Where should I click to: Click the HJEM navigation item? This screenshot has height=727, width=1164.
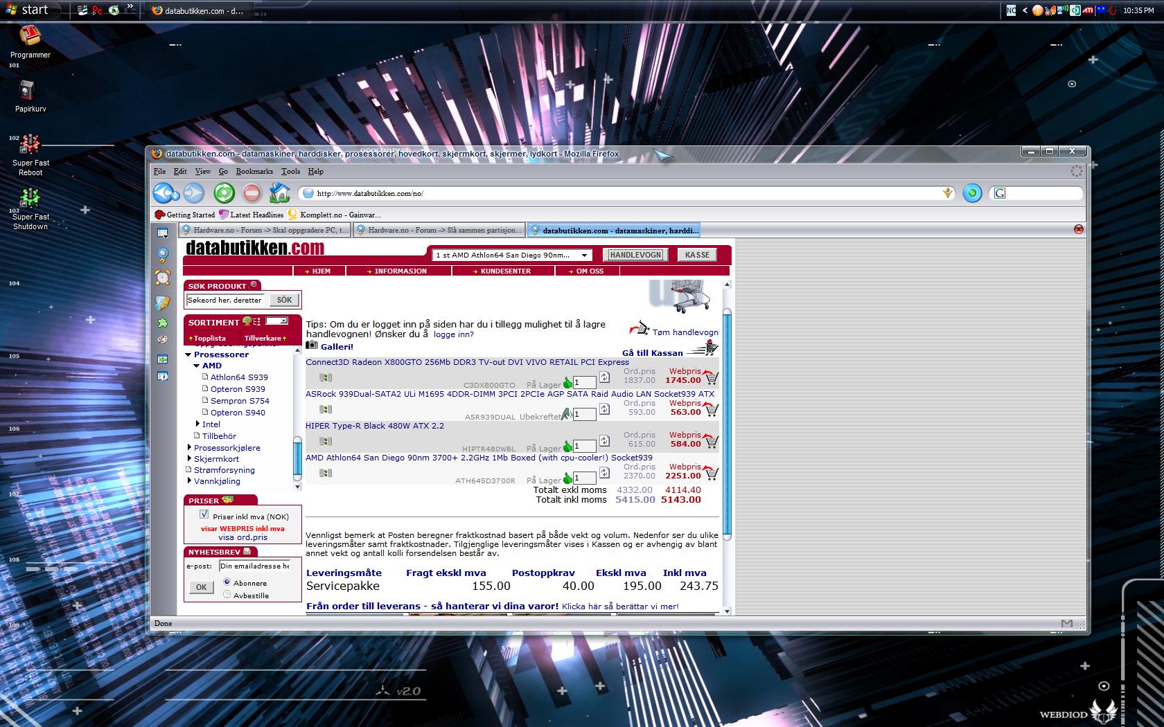click(x=319, y=271)
